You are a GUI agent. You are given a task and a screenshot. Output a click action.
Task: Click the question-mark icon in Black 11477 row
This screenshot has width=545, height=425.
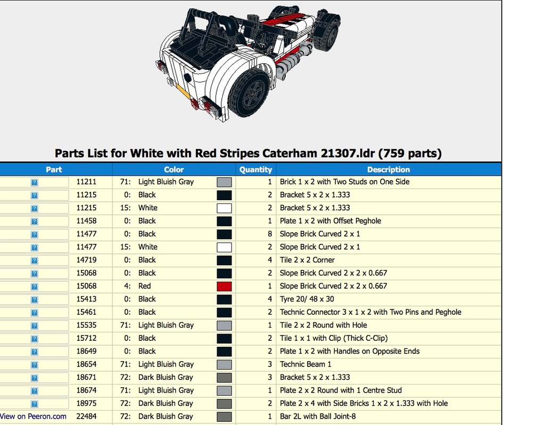[35, 234]
